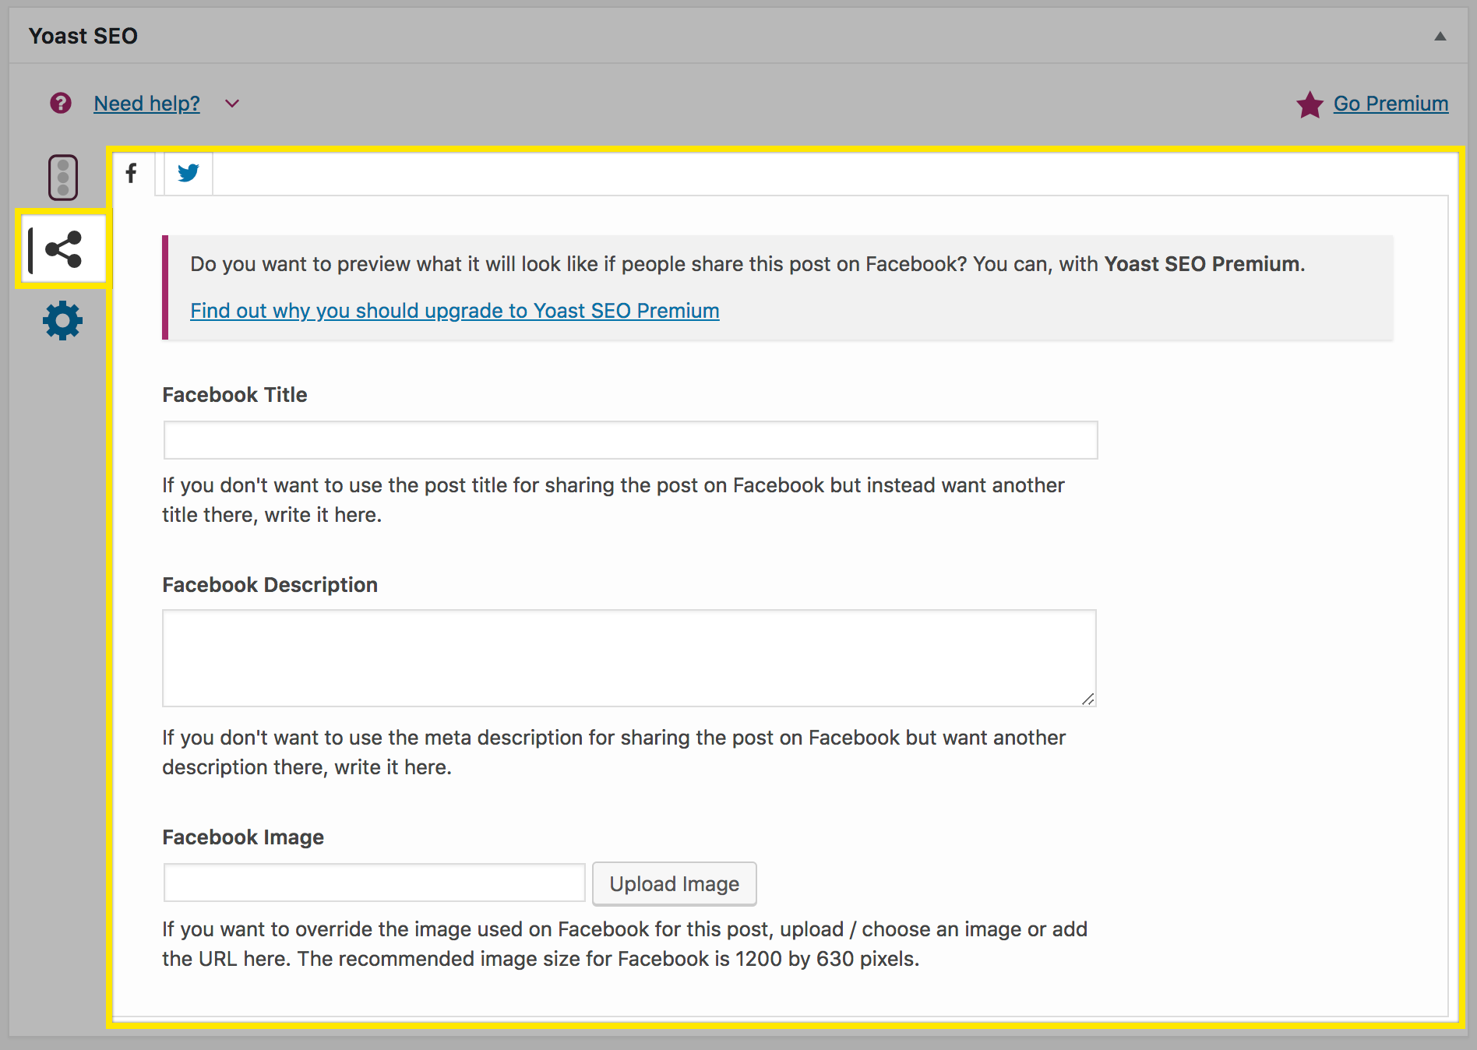Image resolution: width=1477 pixels, height=1050 pixels.
Task: Click the Facebook Title label
Action: [x=234, y=395]
